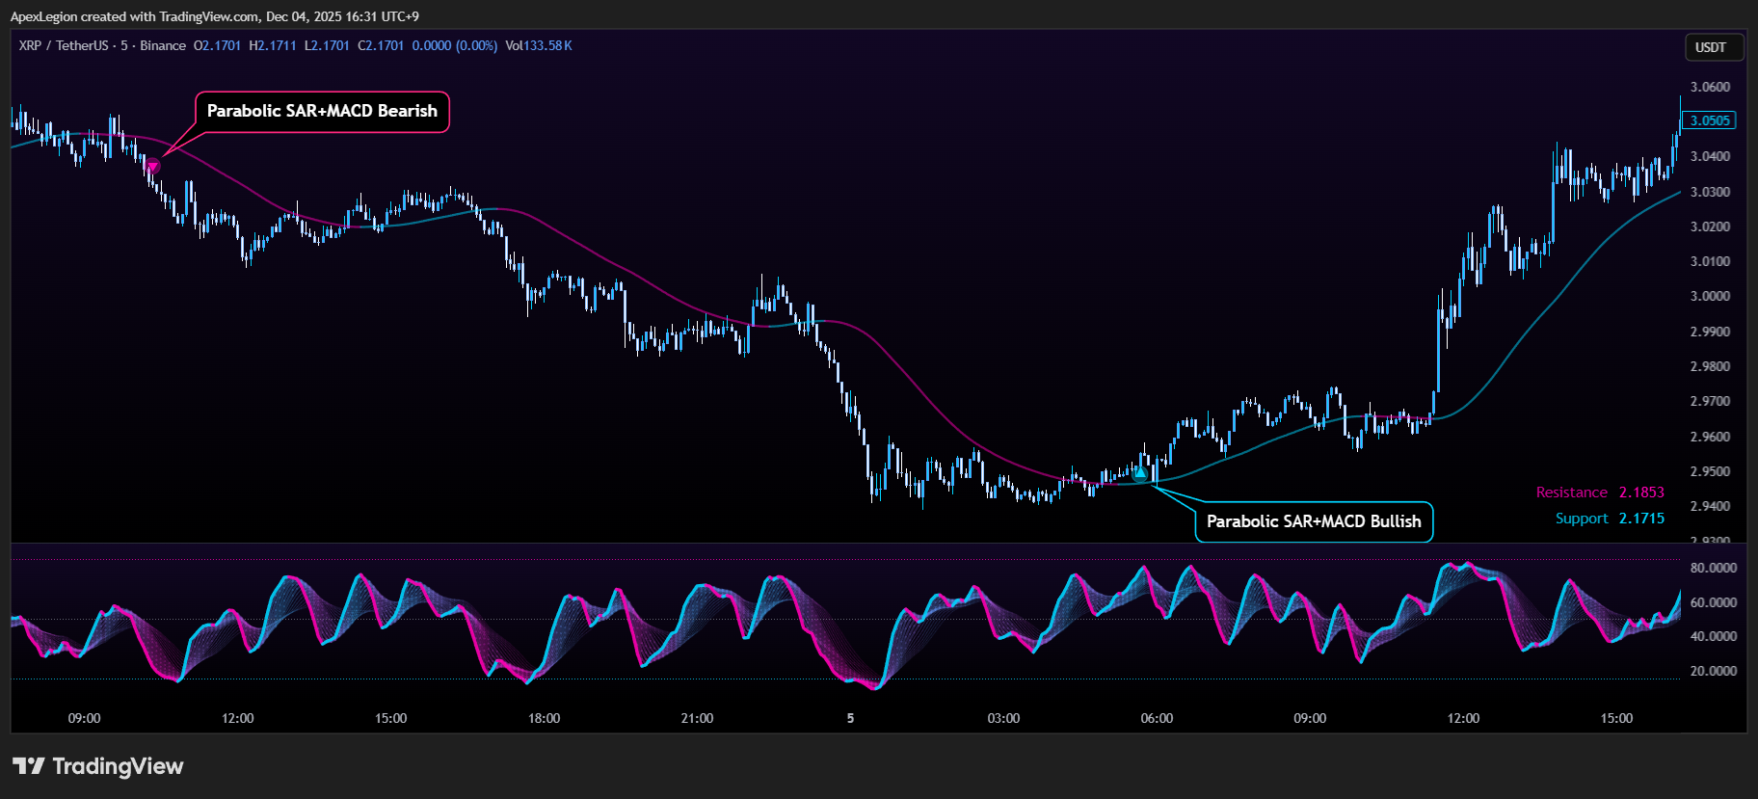This screenshot has height=799, width=1758.
Task: Click the 2.9600 price axis label
Action: [x=1711, y=437]
